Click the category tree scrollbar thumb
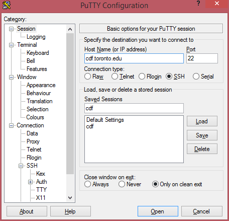 [70, 104]
